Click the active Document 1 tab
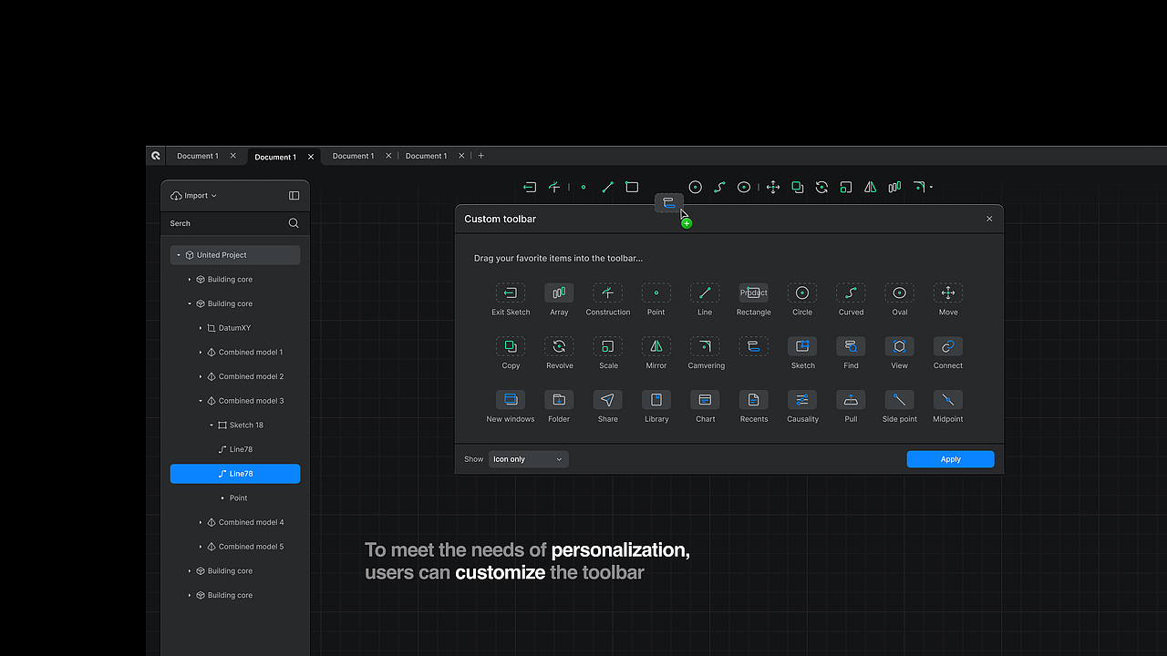This screenshot has width=1167, height=656. [x=284, y=157]
